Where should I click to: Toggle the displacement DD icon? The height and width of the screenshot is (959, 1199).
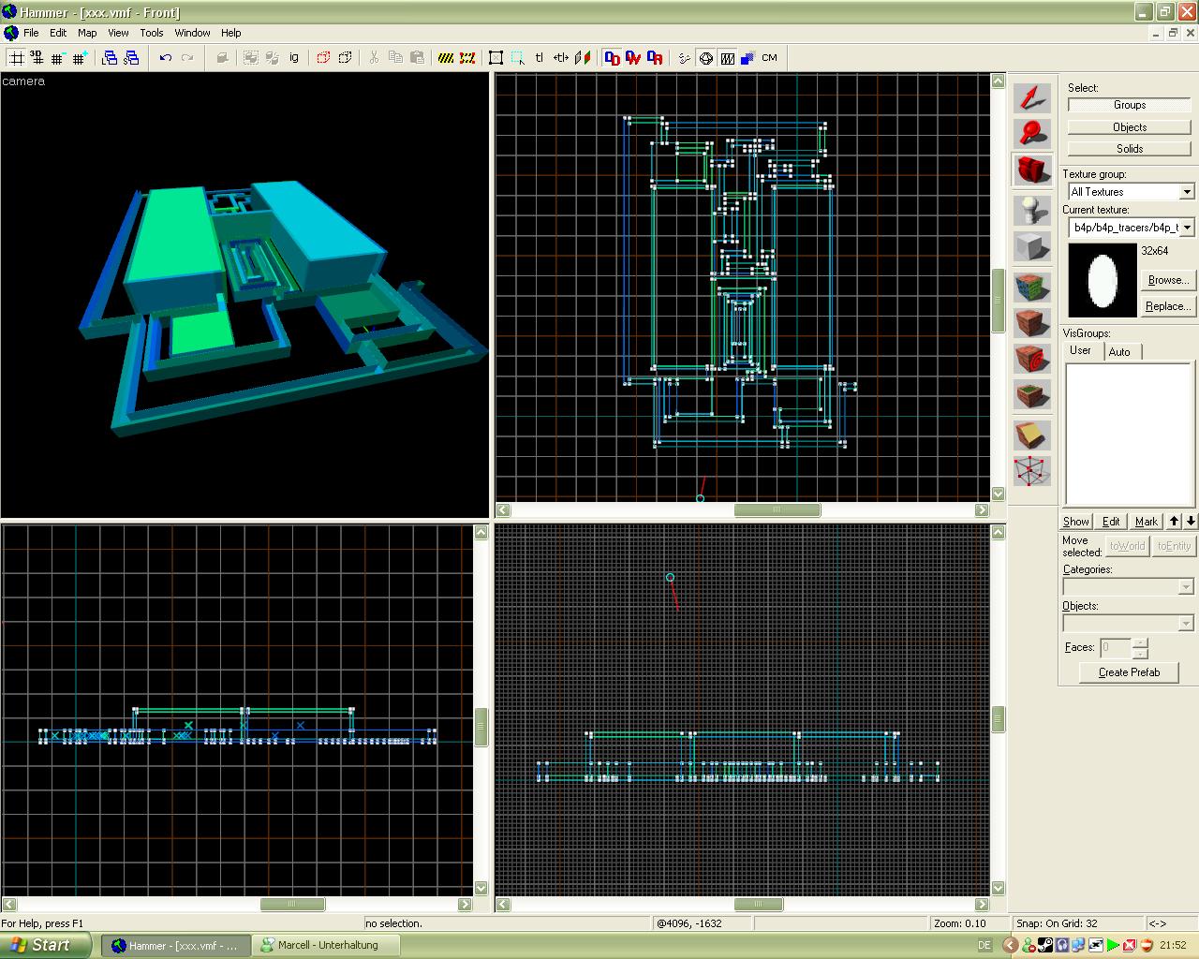[612, 58]
